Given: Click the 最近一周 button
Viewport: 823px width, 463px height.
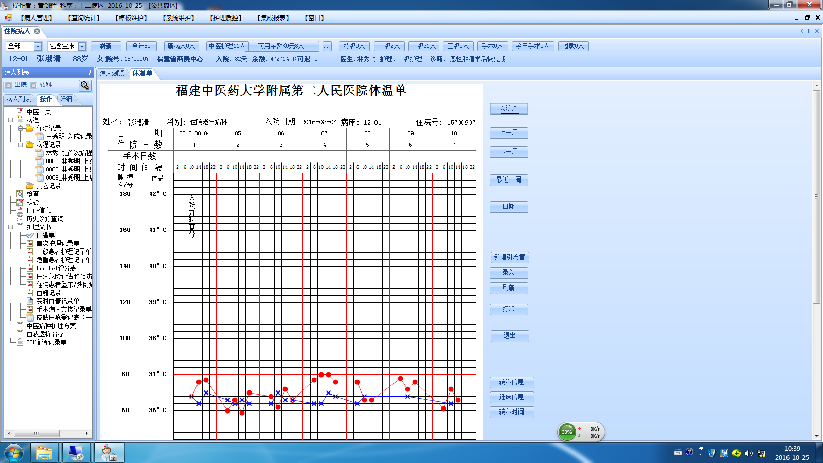Looking at the screenshot, I should pyautogui.click(x=509, y=180).
